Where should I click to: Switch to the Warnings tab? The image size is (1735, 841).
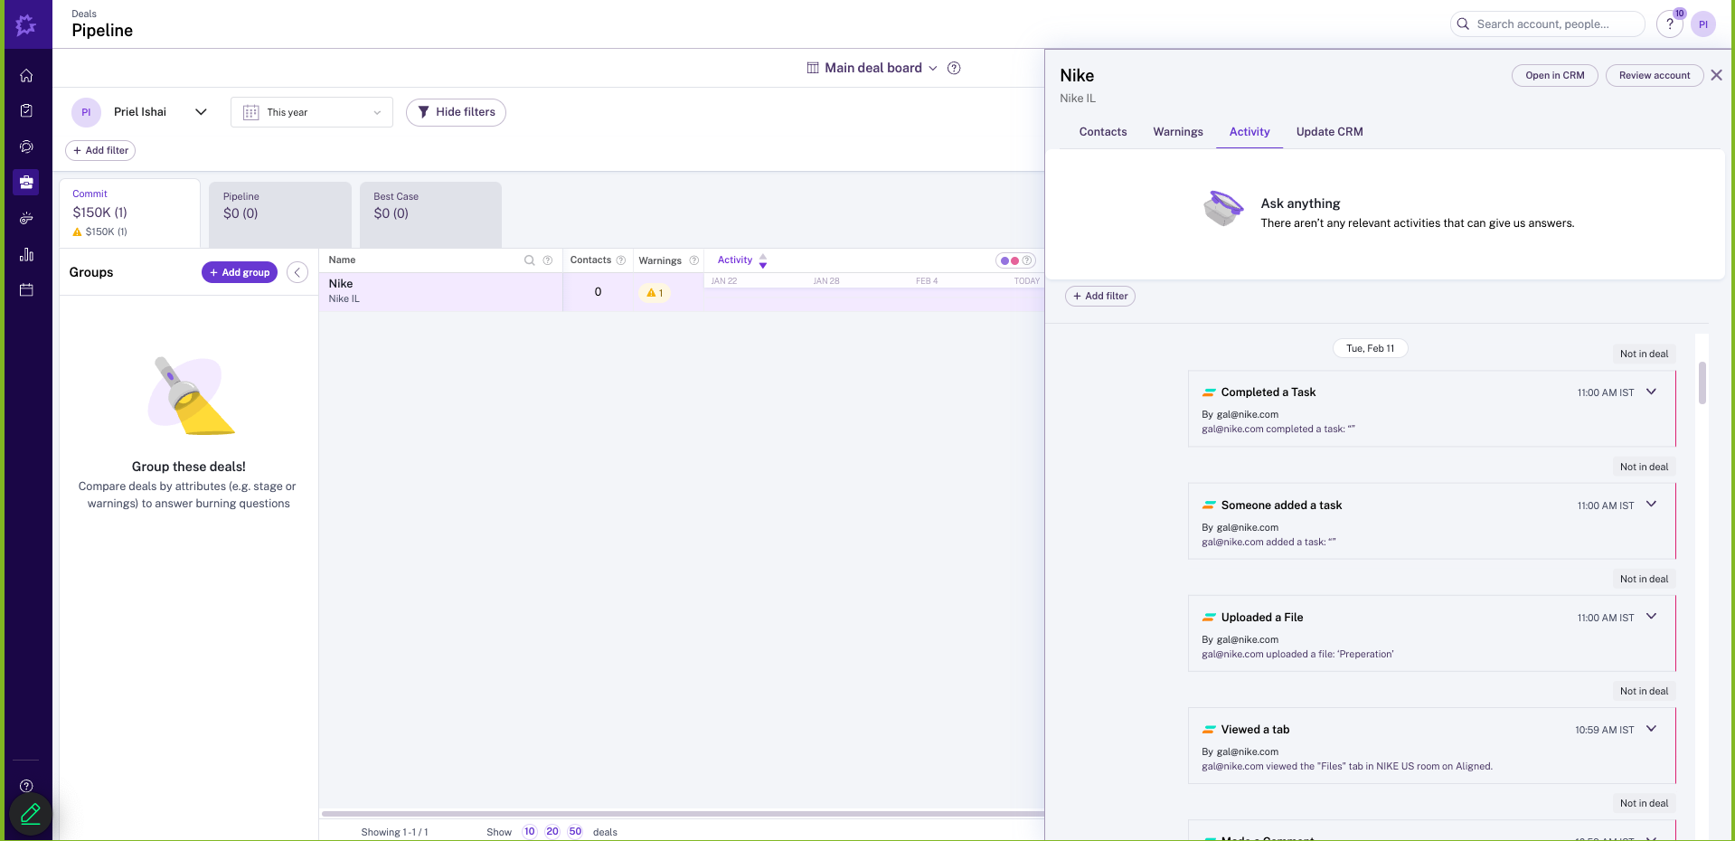click(1177, 132)
